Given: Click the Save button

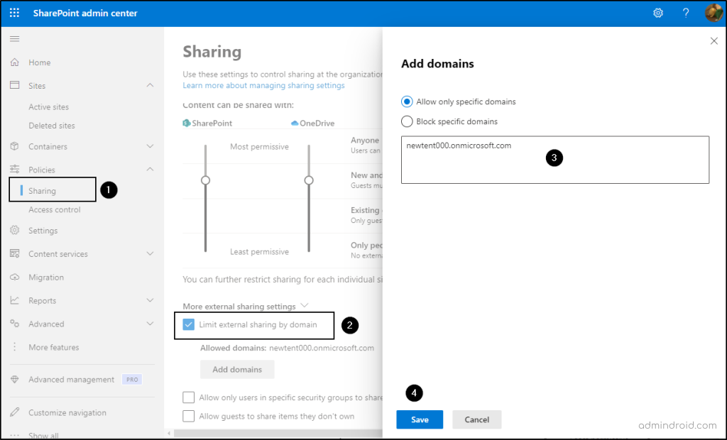Looking at the screenshot, I should [x=420, y=419].
